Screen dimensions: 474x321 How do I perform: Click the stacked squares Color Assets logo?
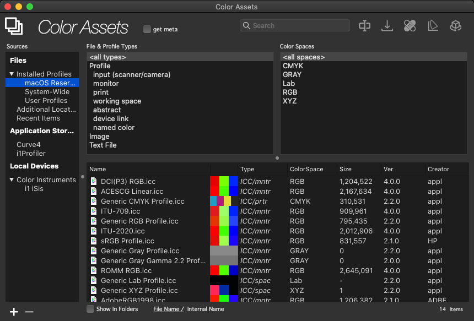click(x=14, y=26)
